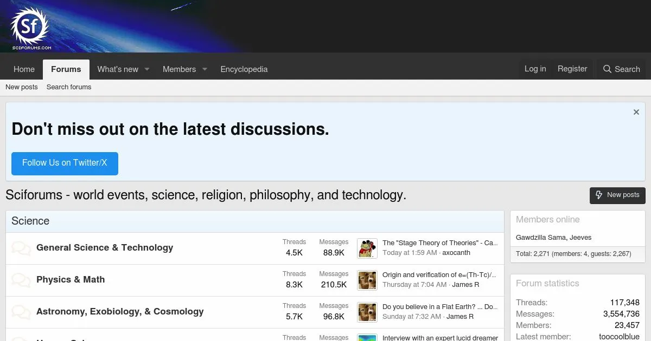Open the Science category heading

click(30, 221)
